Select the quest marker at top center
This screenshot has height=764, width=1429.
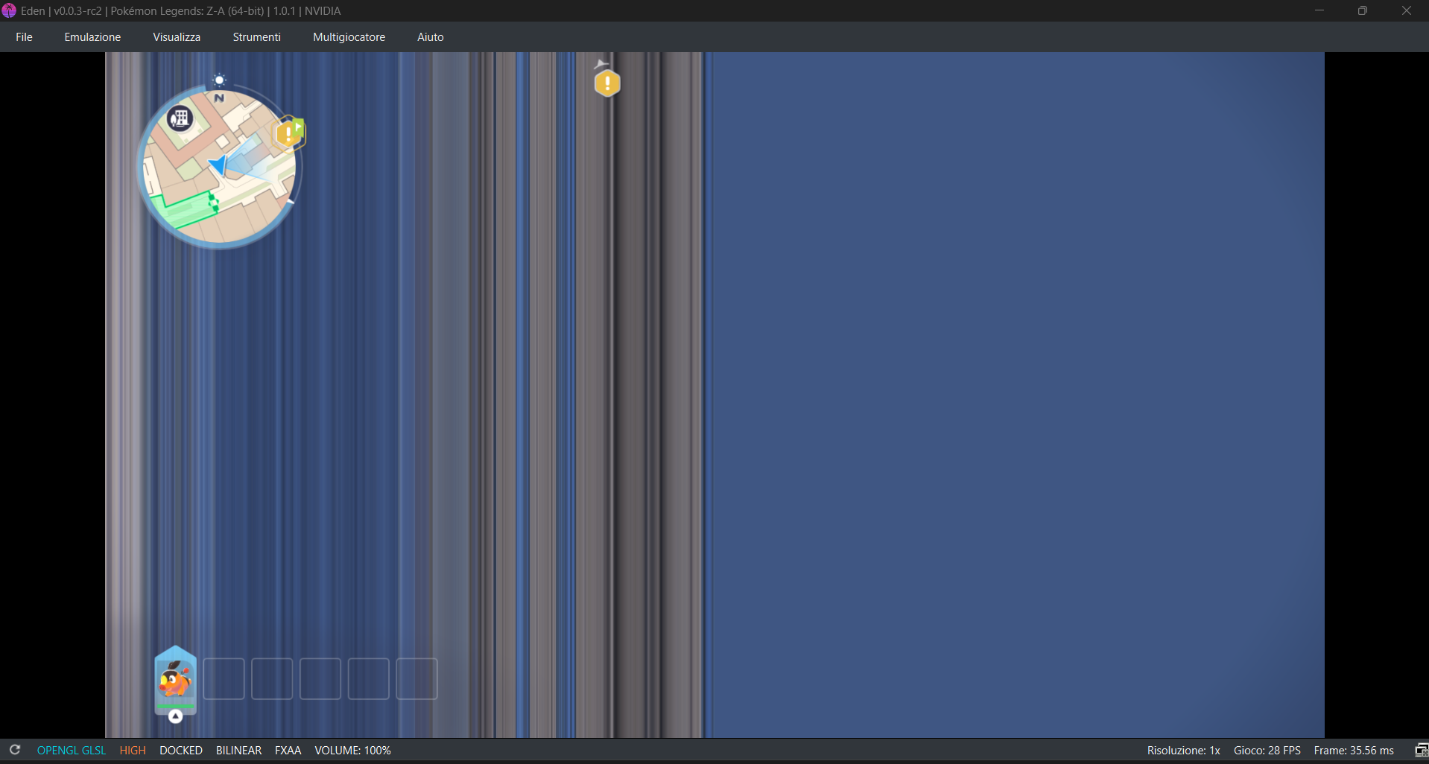coord(607,83)
